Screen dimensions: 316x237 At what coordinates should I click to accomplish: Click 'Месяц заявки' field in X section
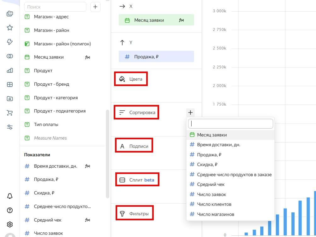[156, 20]
